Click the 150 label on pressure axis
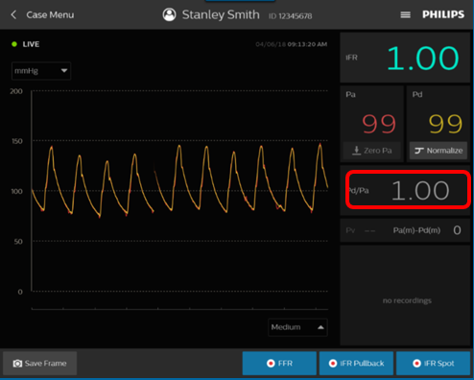The width and height of the screenshot is (474, 380). [17, 141]
